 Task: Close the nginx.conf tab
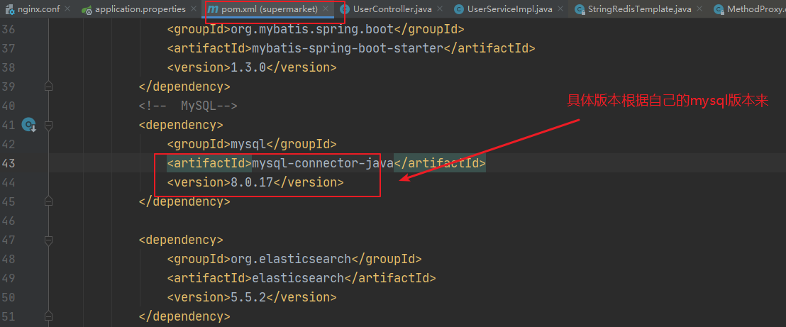[x=67, y=9]
